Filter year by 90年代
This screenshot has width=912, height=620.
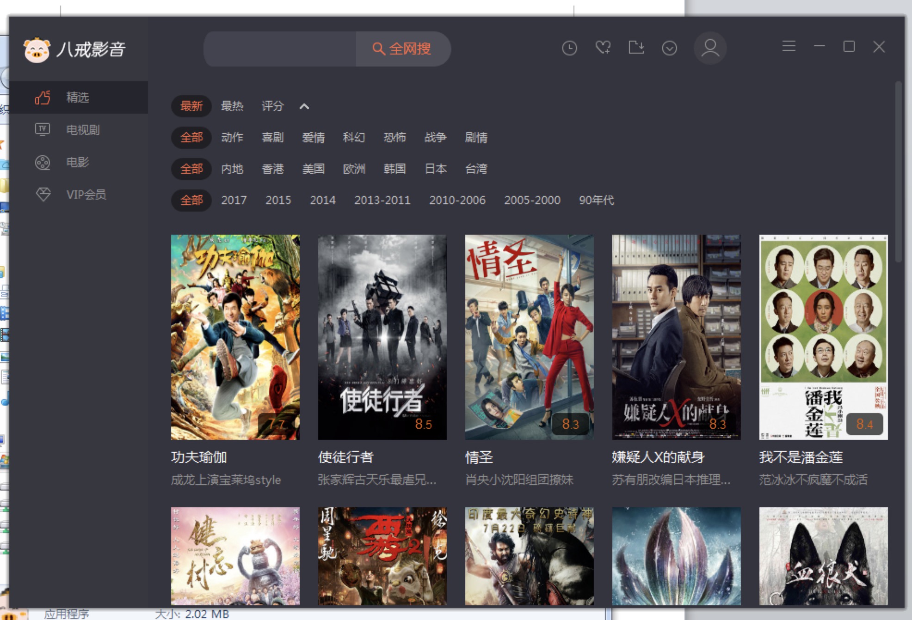pos(597,200)
